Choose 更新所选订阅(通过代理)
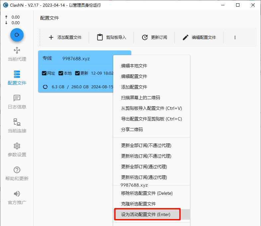 coord(151,177)
